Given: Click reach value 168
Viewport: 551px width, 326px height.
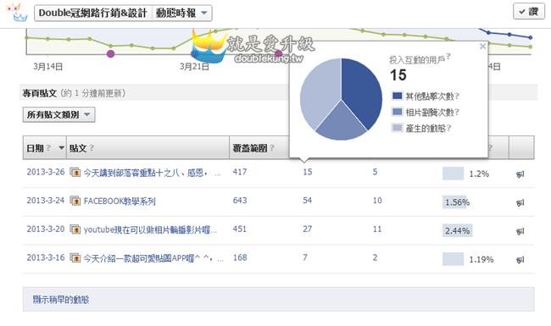Looking at the screenshot, I should click(240, 257).
